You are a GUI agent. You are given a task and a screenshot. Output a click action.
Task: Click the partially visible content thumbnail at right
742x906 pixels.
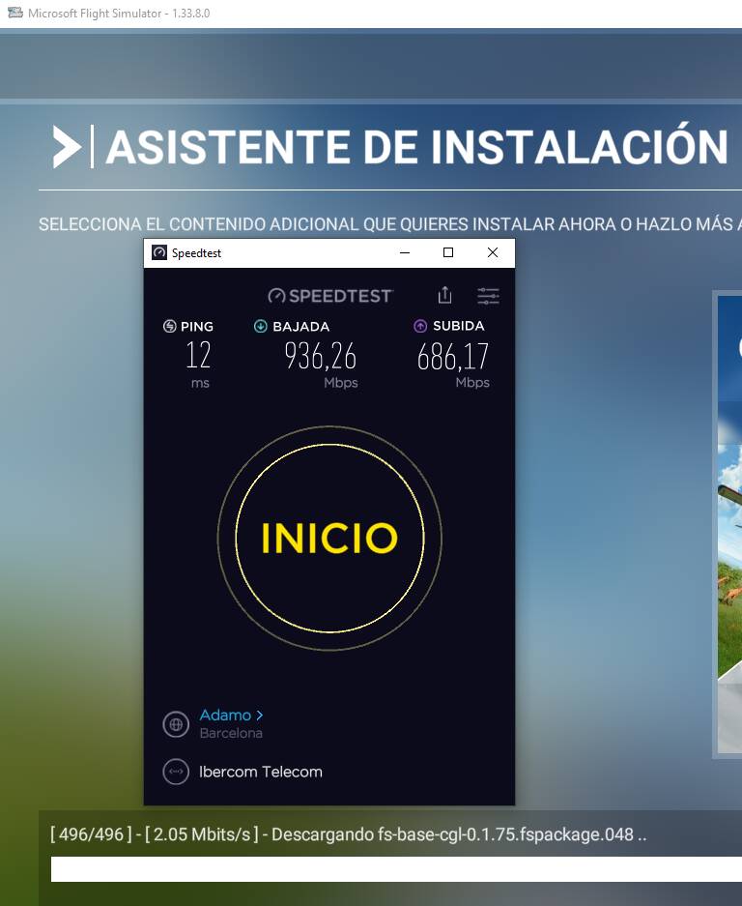point(728,525)
